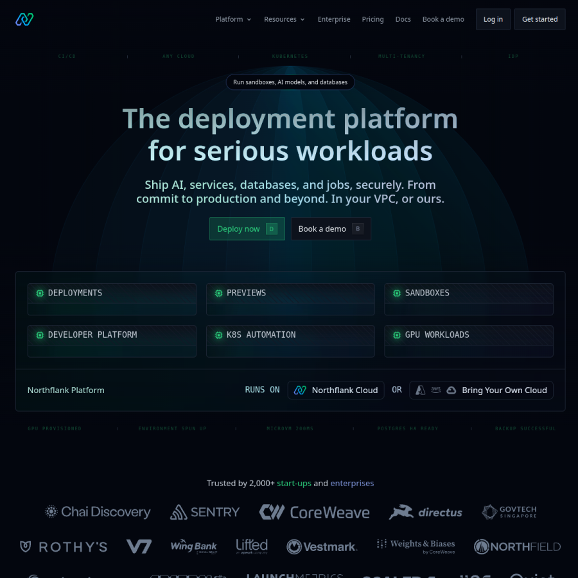
Task: Select the Previews card
Action: pos(290,299)
